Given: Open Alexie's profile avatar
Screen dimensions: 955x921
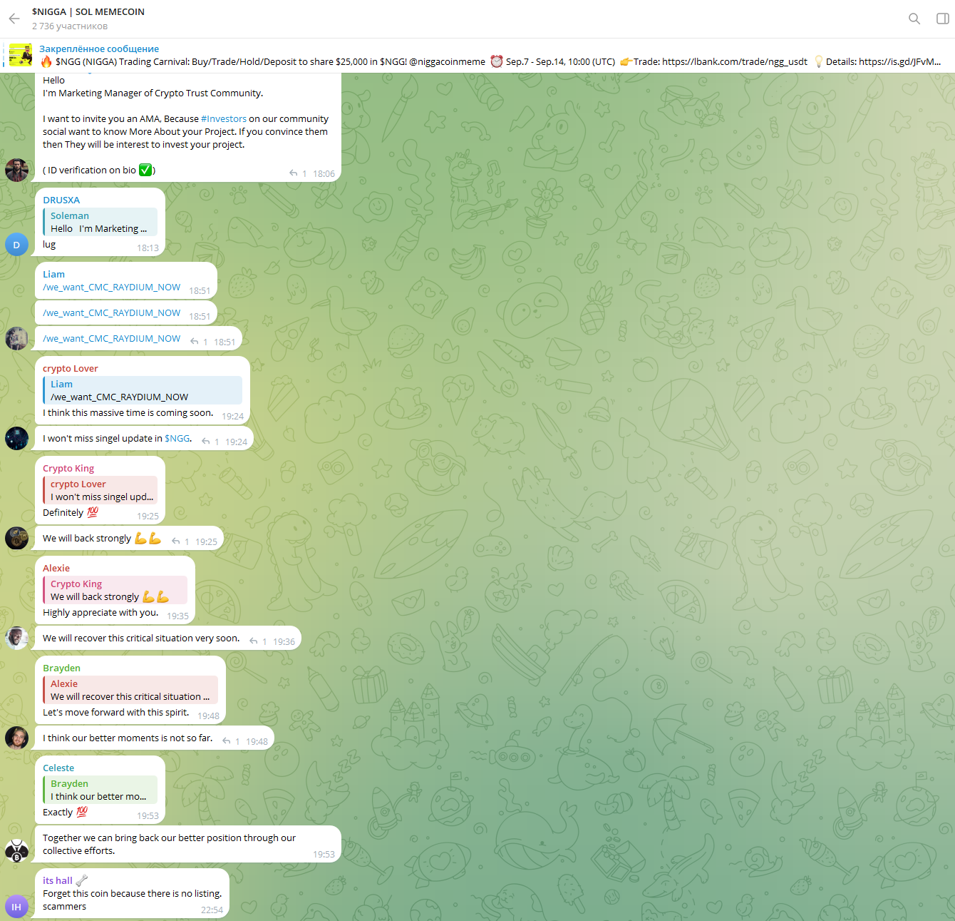Looking at the screenshot, I should pyautogui.click(x=16, y=638).
